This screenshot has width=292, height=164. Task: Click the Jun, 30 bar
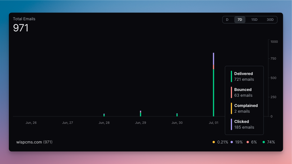177,115
